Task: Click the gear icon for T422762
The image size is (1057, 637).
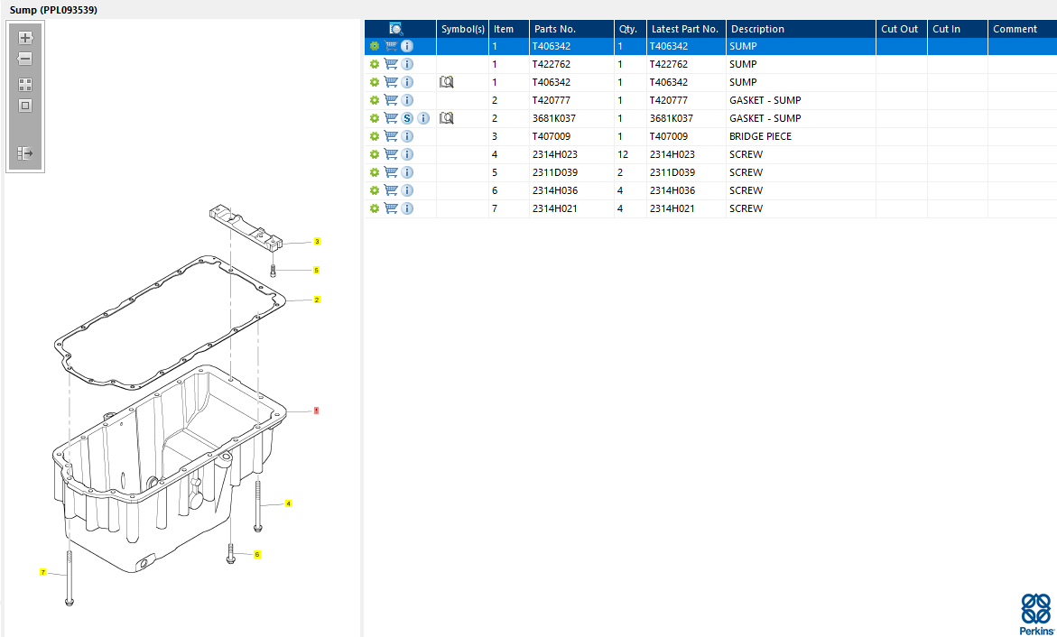Action: click(374, 64)
